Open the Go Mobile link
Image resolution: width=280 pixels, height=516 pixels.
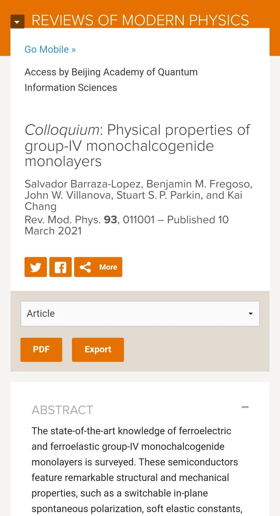click(50, 49)
